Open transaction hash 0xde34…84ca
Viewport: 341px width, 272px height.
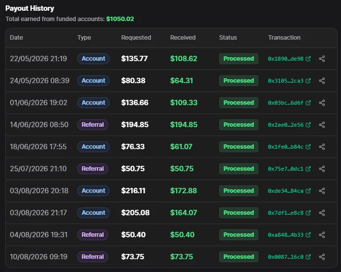coord(286,191)
